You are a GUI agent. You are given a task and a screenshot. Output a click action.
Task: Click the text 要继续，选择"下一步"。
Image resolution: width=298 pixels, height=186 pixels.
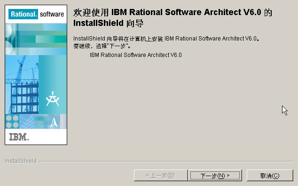(102, 46)
